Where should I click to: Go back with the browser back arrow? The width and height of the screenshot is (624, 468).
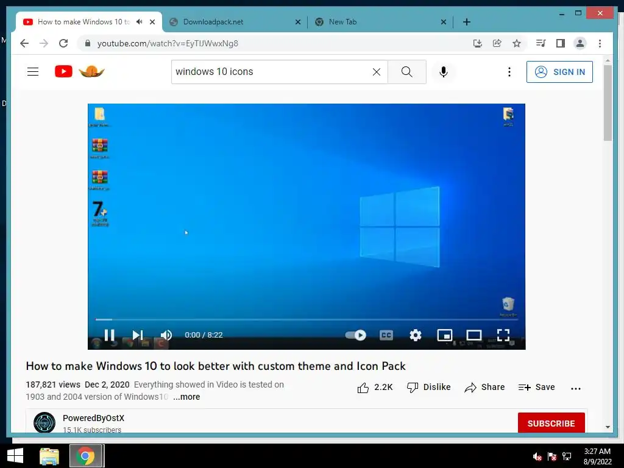click(x=24, y=43)
